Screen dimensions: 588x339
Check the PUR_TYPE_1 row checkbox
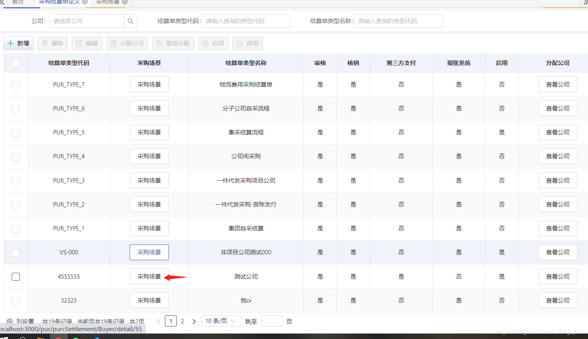point(16,228)
